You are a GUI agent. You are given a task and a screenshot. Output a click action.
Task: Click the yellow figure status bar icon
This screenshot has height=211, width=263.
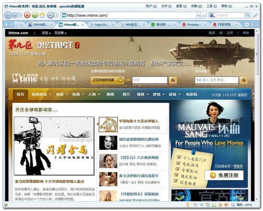click(188, 204)
